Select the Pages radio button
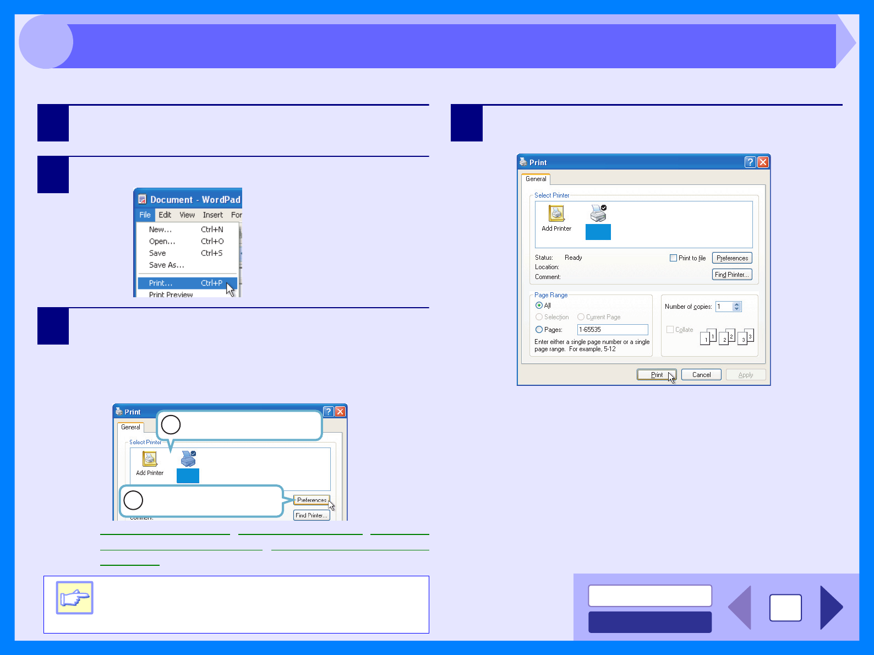This screenshot has height=655, width=874. (539, 330)
